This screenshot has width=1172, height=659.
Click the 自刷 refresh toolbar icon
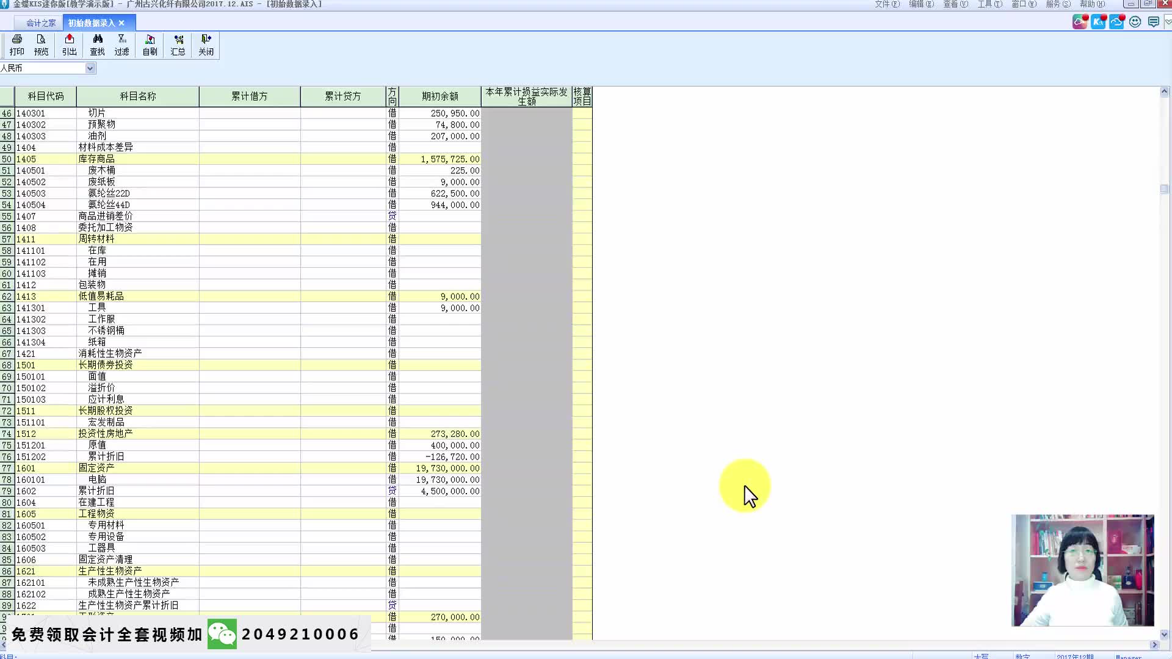[150, 45]
